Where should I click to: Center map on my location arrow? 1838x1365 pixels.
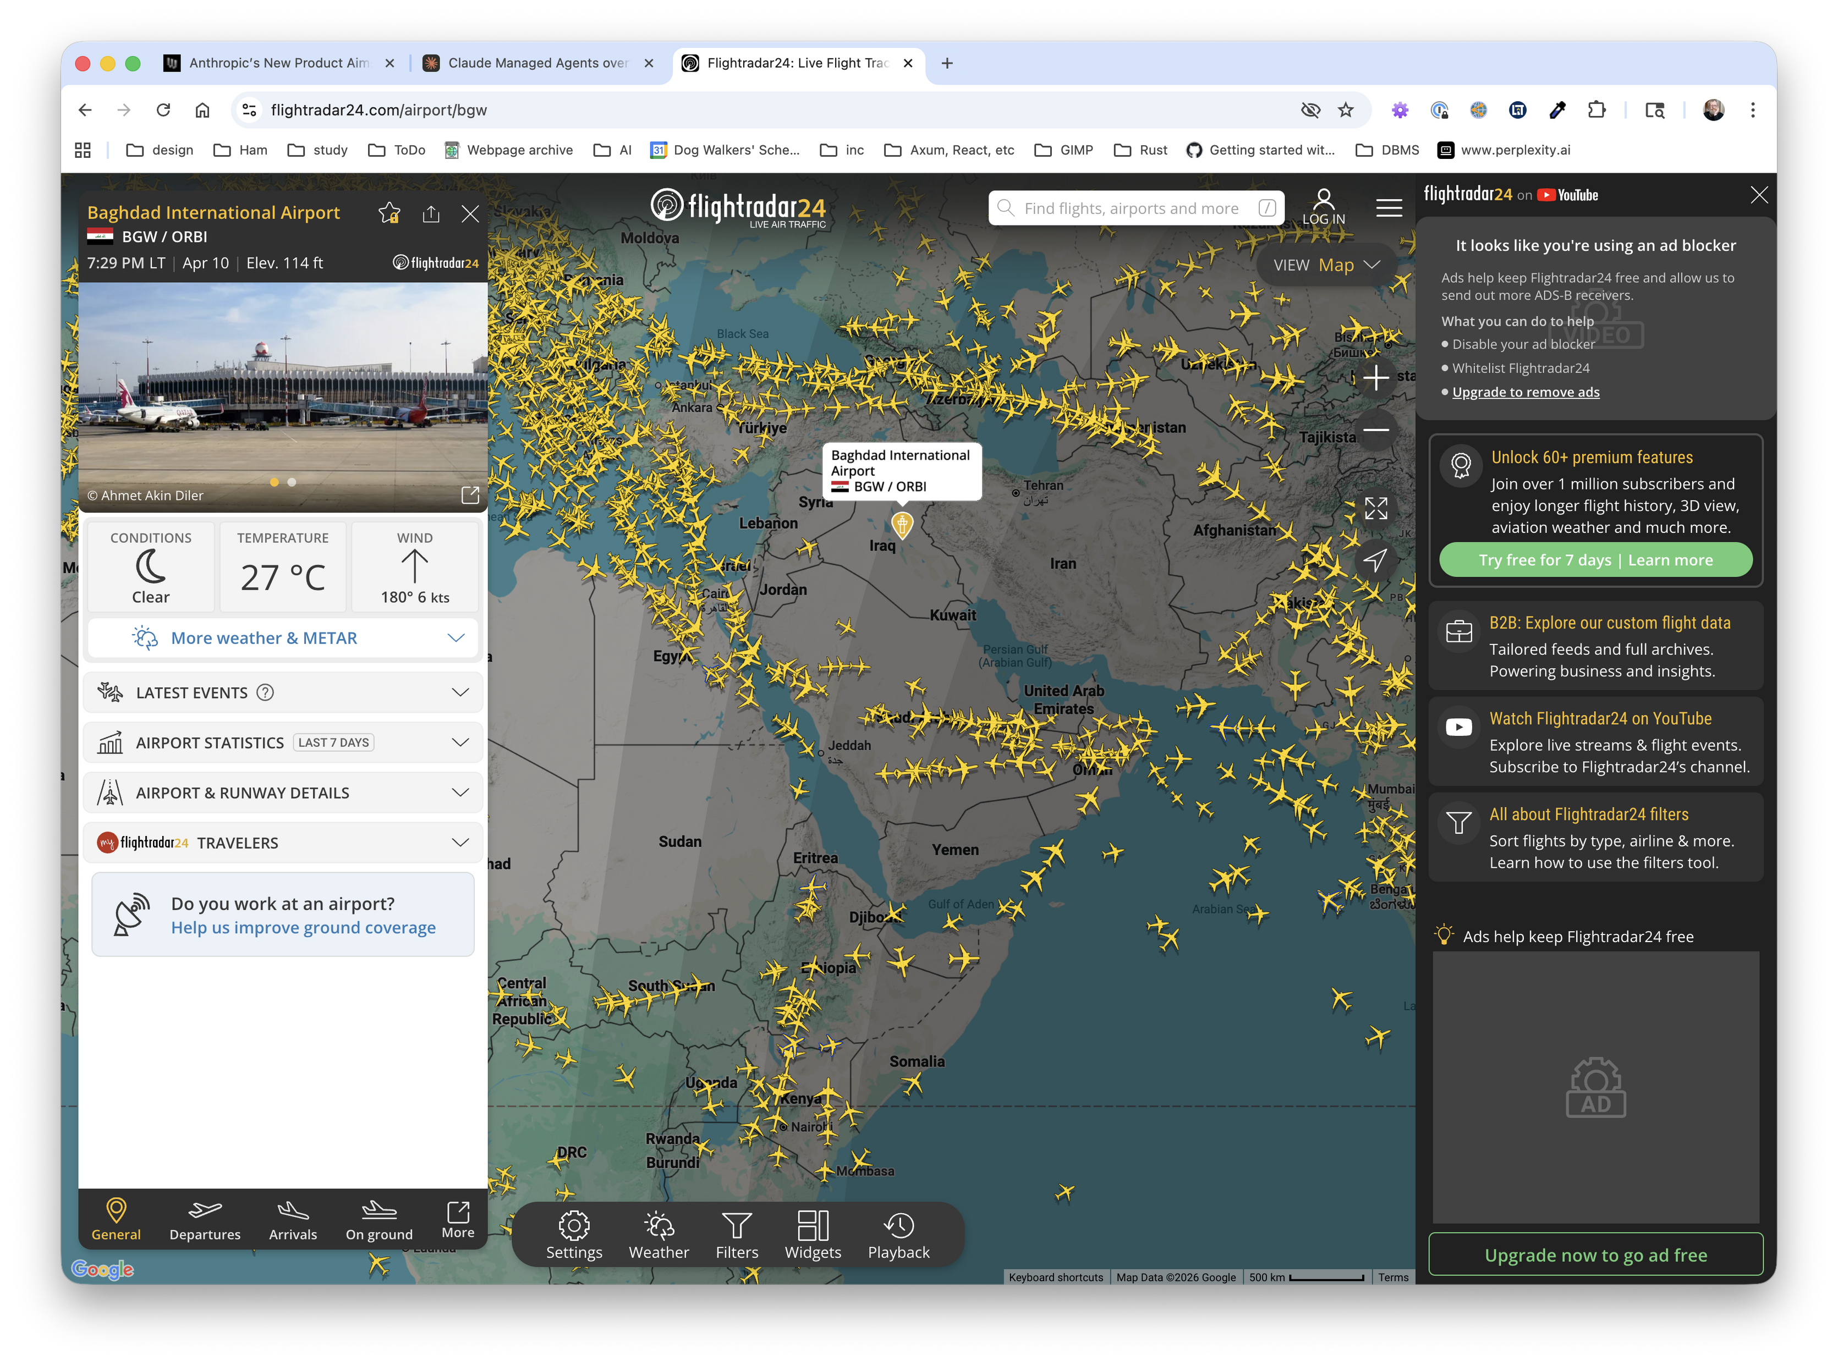(x=1376, y=560)
